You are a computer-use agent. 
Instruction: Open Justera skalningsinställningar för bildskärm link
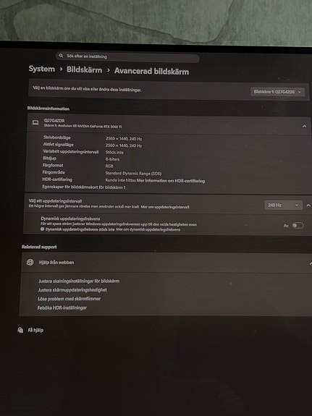click(x=79, y=281)
